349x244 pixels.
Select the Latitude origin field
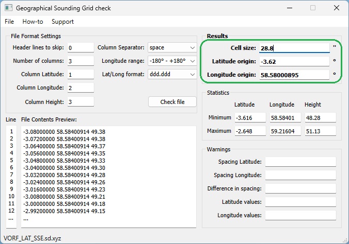293,62
